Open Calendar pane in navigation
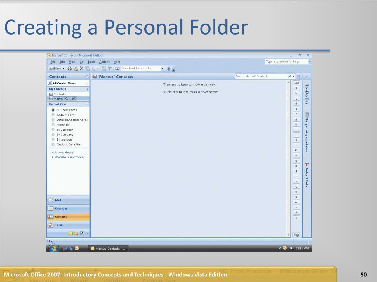Viewport: 377px width, 282px height. pos(68,209)
